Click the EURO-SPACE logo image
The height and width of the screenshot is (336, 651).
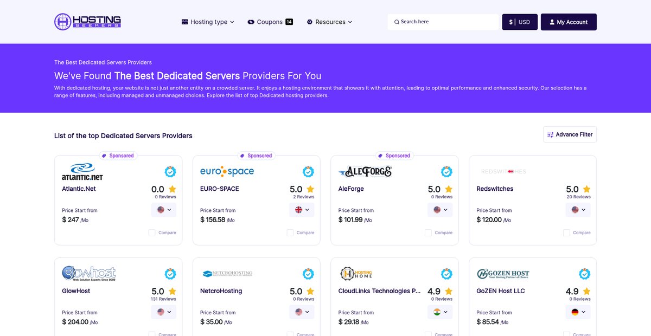tap(227, 171)
